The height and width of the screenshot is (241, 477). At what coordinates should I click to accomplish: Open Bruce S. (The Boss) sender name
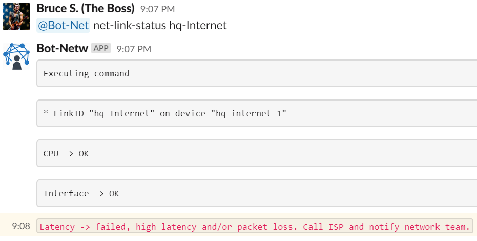point(86,9)
